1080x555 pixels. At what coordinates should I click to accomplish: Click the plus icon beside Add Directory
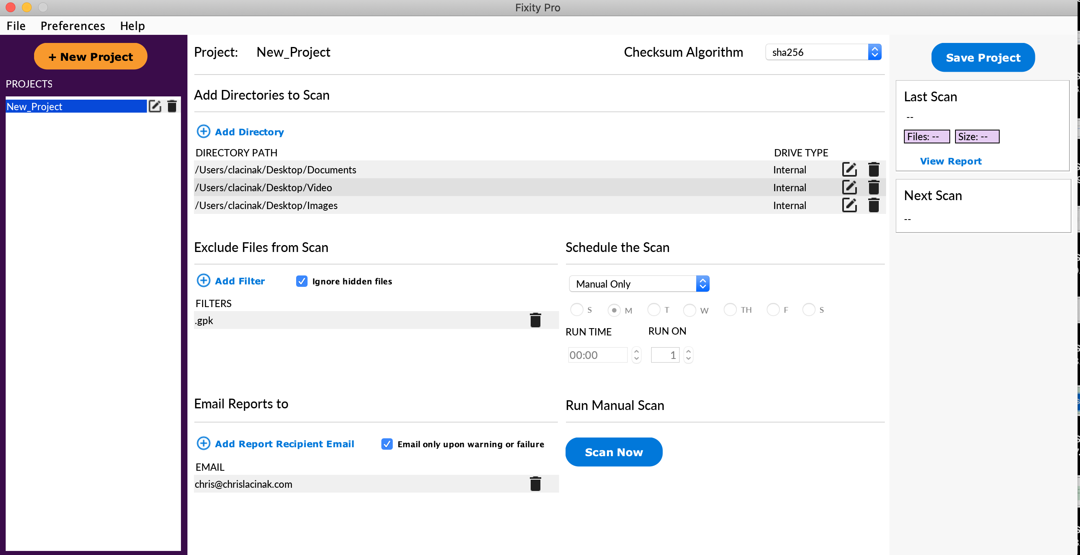(x=203, y=131)
